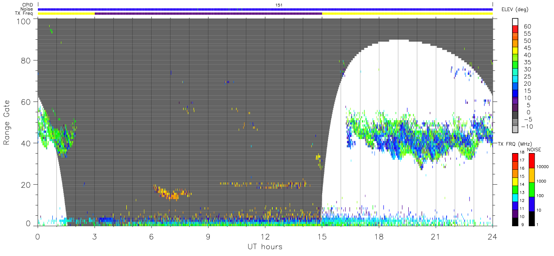554x256 pixels.
Task: Click the '24' tick on UT hours axis
Action: coord(492,237)
